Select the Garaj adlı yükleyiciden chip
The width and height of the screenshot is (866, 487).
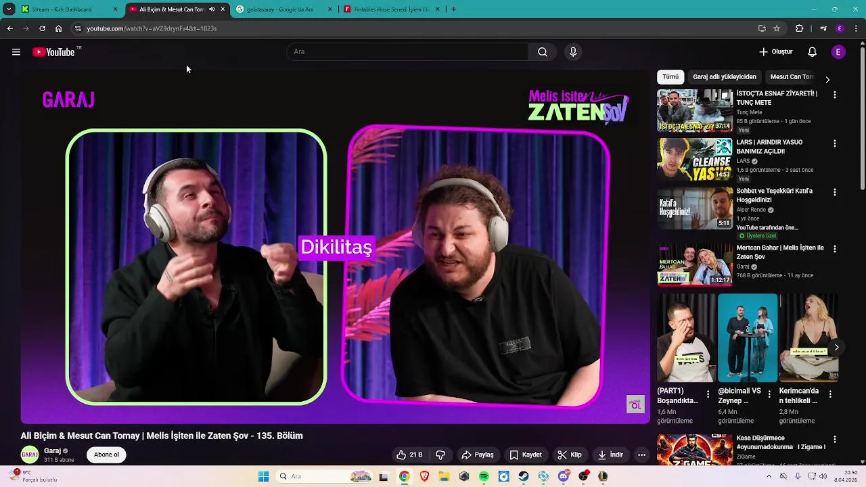pyautogui.click(x=725, y=76)
